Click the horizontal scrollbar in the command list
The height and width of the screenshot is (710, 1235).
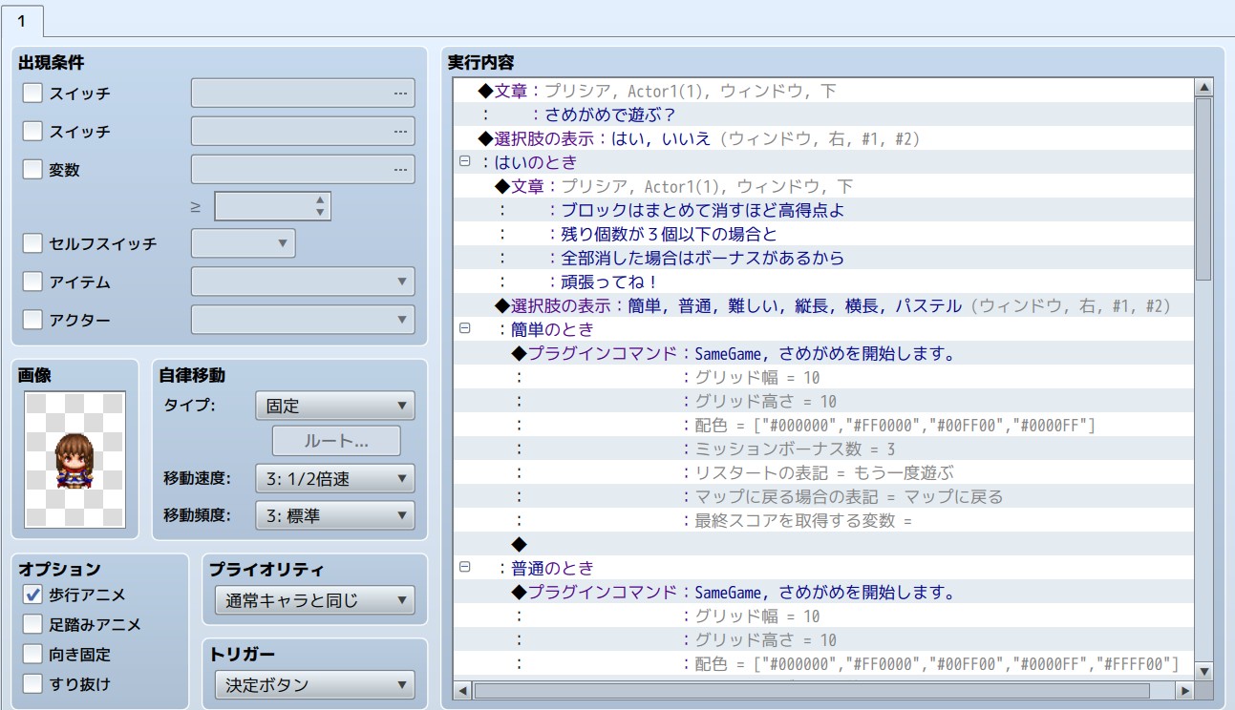pos(812,690)
